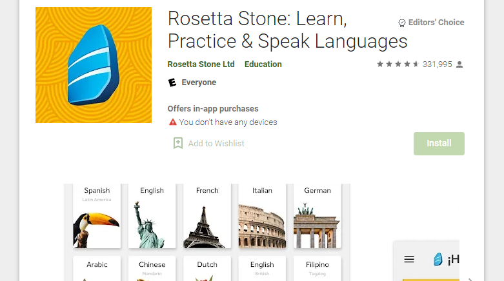Click the red warning triangle icon

coord(172,122)
